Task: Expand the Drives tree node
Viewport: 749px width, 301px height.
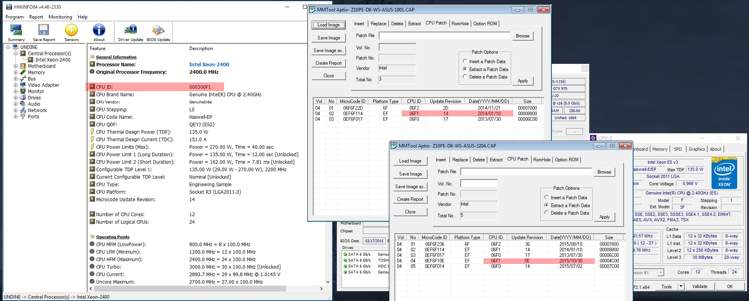Action: [16, 98]
